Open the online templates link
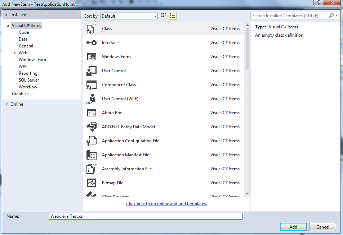 click(x=166, y=203)
